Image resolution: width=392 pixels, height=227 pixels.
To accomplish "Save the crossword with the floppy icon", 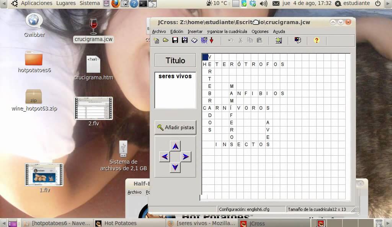I will pos(175,40).
